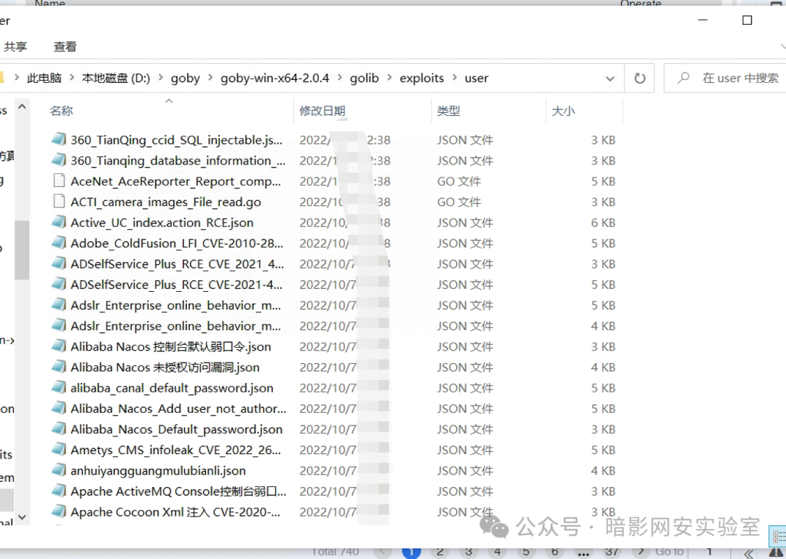Navigate to 本地磁盘 (D:) in the path
The image size is (786, 559).
(x=116, y=78)
